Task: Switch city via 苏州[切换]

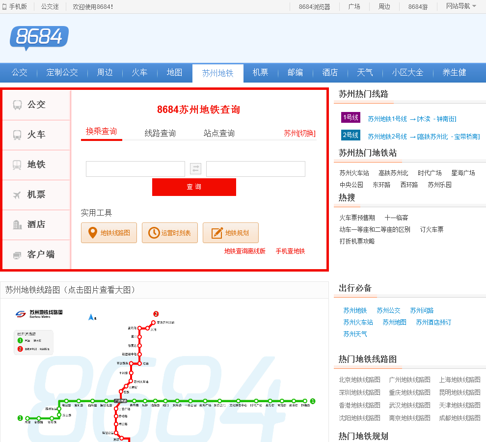Action: pyautogui.click(x=300, y=134)
